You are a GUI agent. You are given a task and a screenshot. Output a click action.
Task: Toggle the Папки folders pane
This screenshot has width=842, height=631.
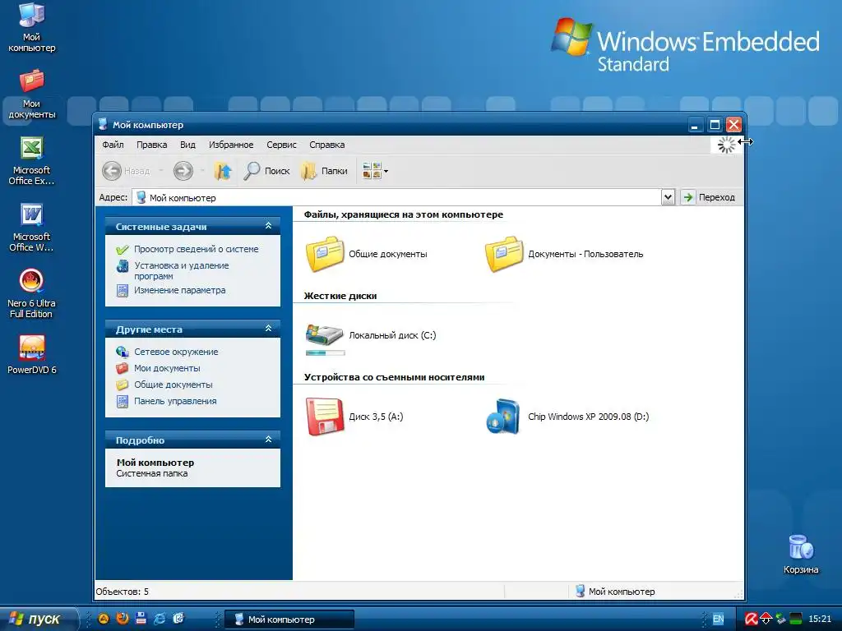pyautogui.click(x=324, y=171)
